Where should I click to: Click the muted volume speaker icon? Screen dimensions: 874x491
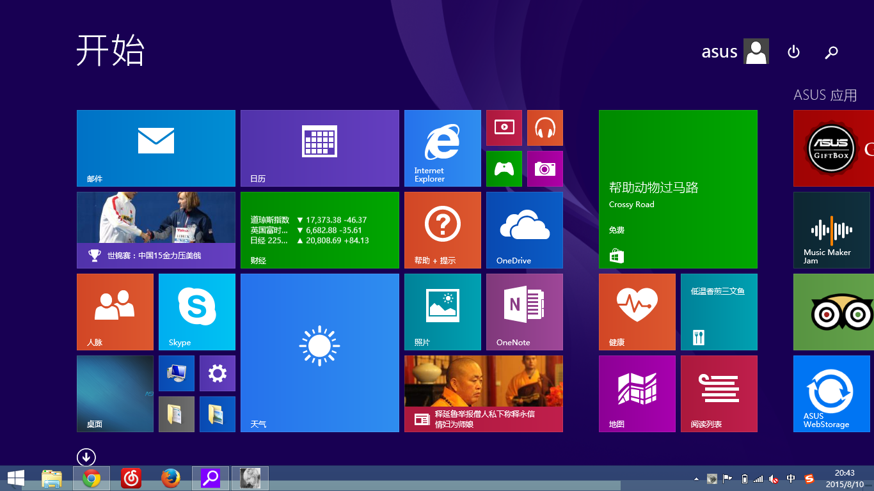tap(774, 478)
